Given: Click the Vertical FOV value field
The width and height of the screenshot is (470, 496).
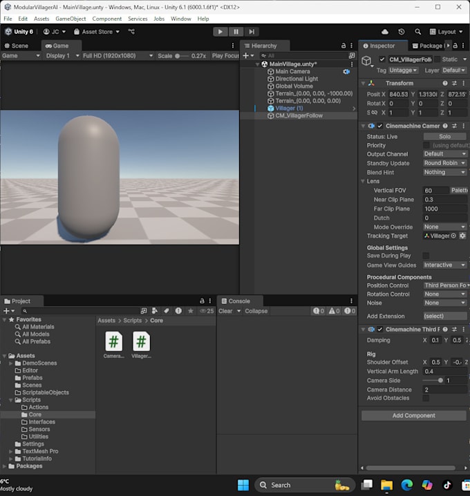Looking at the screenshot, I should click(436, 191).
